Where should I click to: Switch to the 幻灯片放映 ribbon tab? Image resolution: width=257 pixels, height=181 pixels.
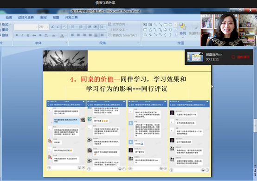26,18
